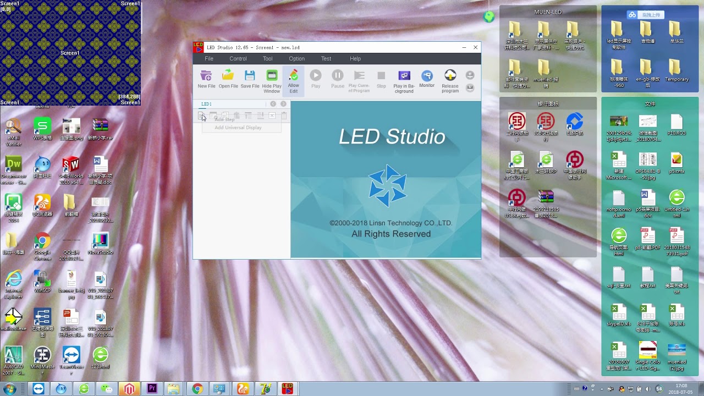Select the WinSCP desktop icon
The width and height of the screenshot is (704, 396).
(x=42, y=282)
